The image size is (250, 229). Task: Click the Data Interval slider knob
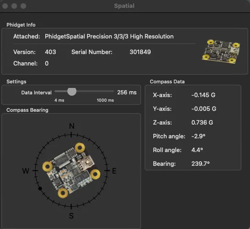(72, 92)
